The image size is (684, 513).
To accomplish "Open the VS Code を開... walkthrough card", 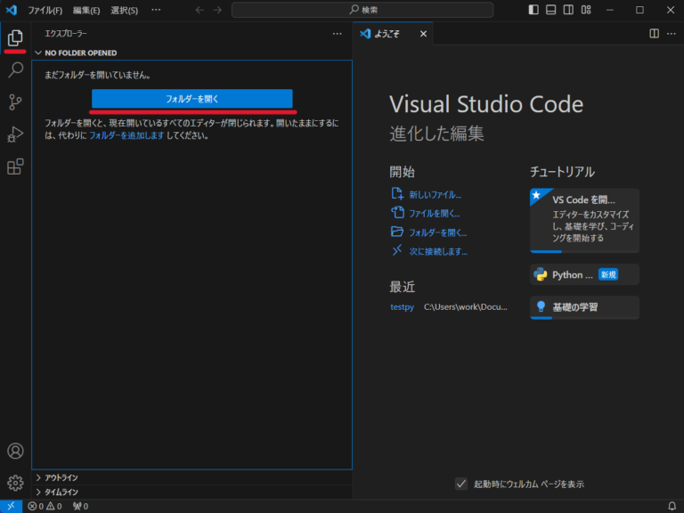I will point(584,221).
